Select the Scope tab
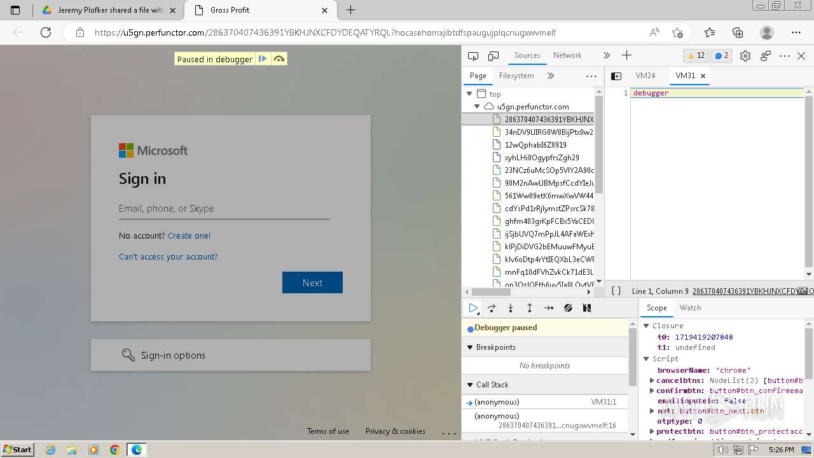This screenshot has height=458, width=814. tap(657, 308)
